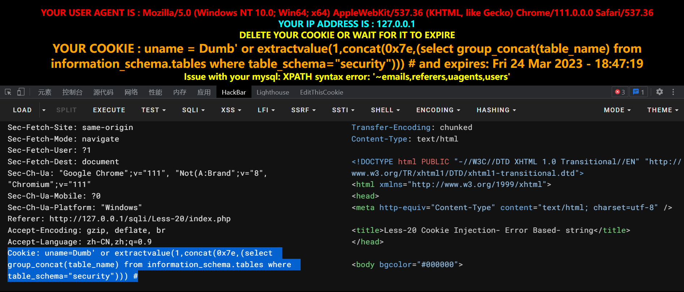This screenshot has height=292, width=684.
Task: Click EXECUTE to send the request
Action: pos(109,110)
